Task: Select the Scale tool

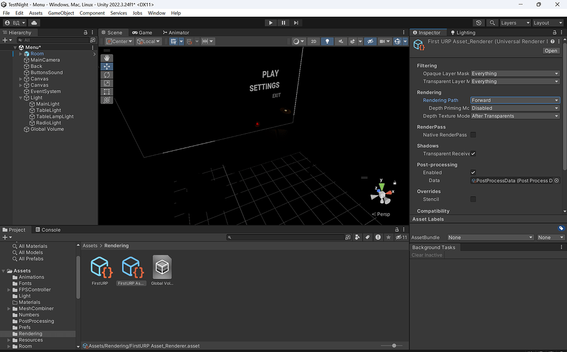Action: pyautogui.click(x=106, y=83)
